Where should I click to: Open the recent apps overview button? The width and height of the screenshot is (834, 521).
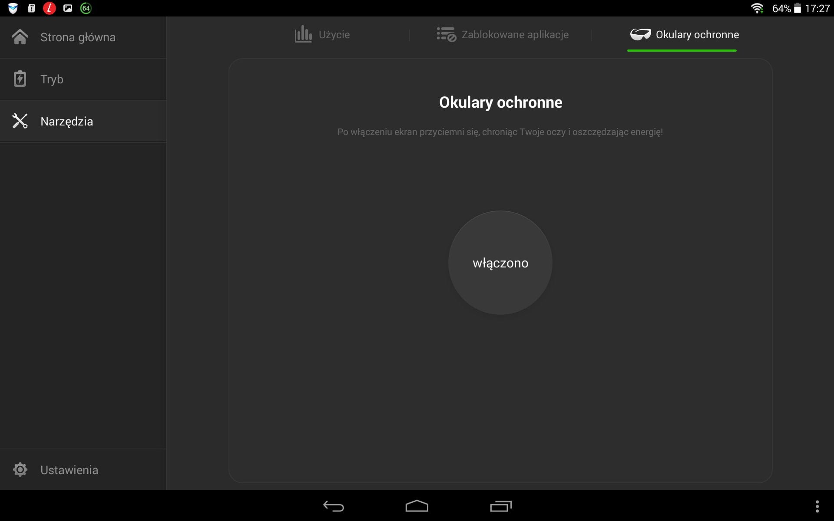coord(500,506)
